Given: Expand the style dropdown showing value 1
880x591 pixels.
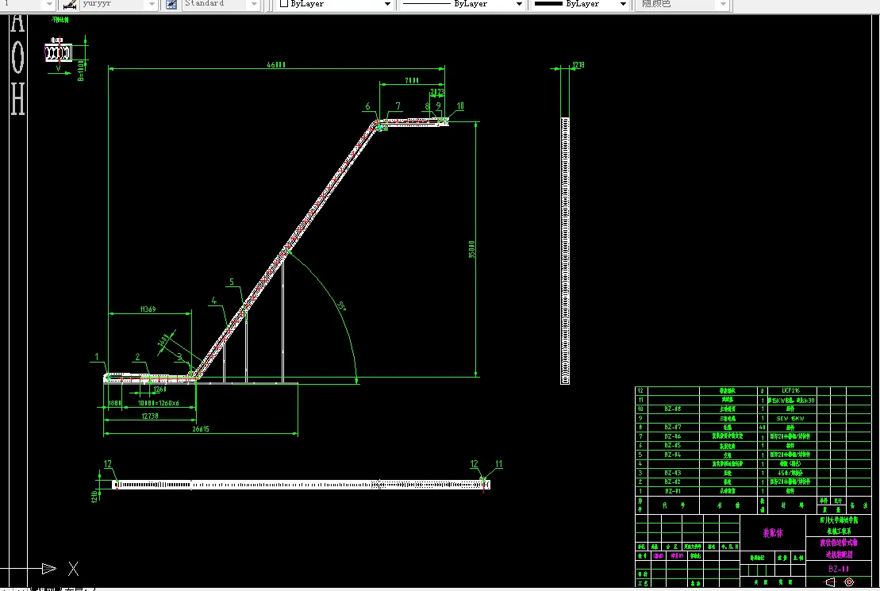Looking at the screenshot, I should [49, 5].
